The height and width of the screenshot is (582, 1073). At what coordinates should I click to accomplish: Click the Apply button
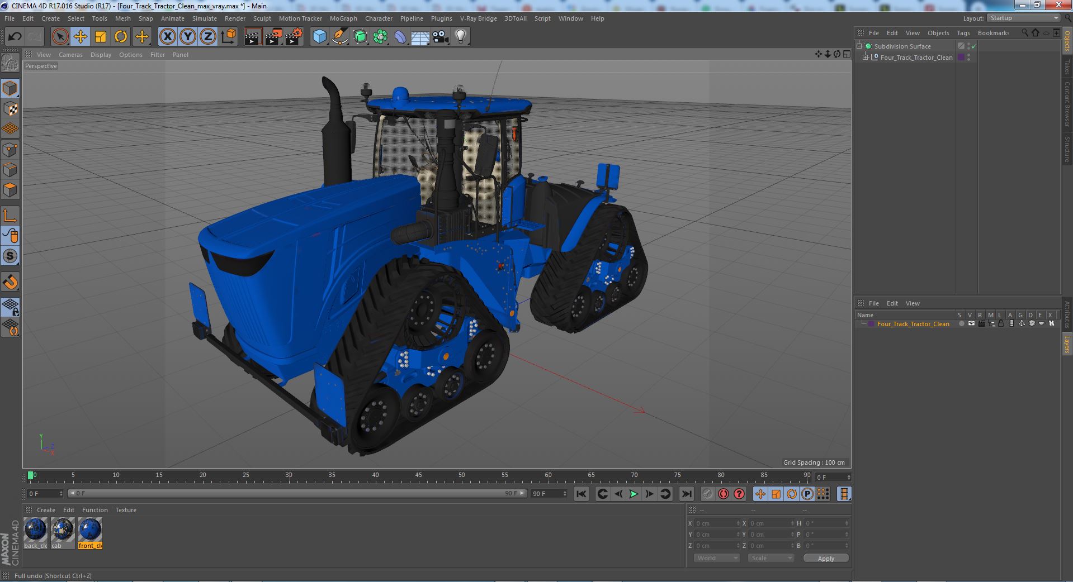point(826,558)
